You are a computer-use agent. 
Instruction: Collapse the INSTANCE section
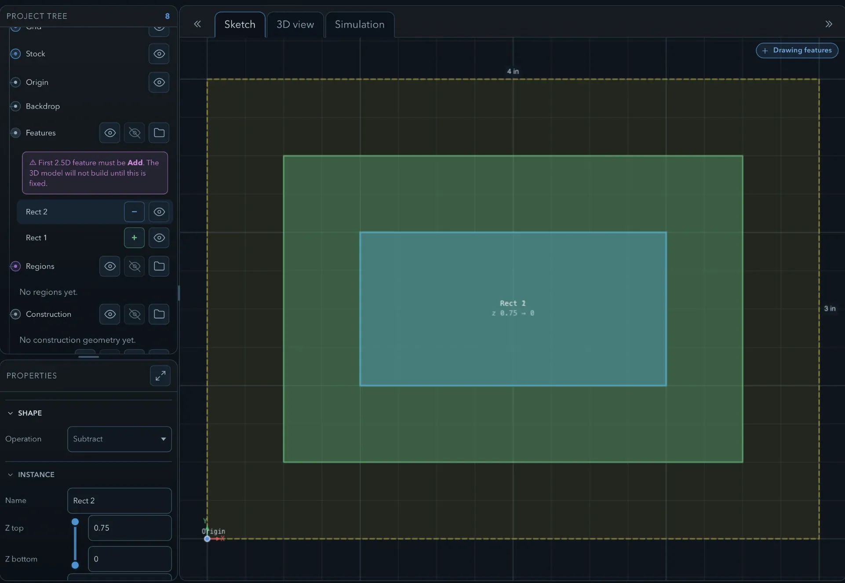[x=31, y=475]
